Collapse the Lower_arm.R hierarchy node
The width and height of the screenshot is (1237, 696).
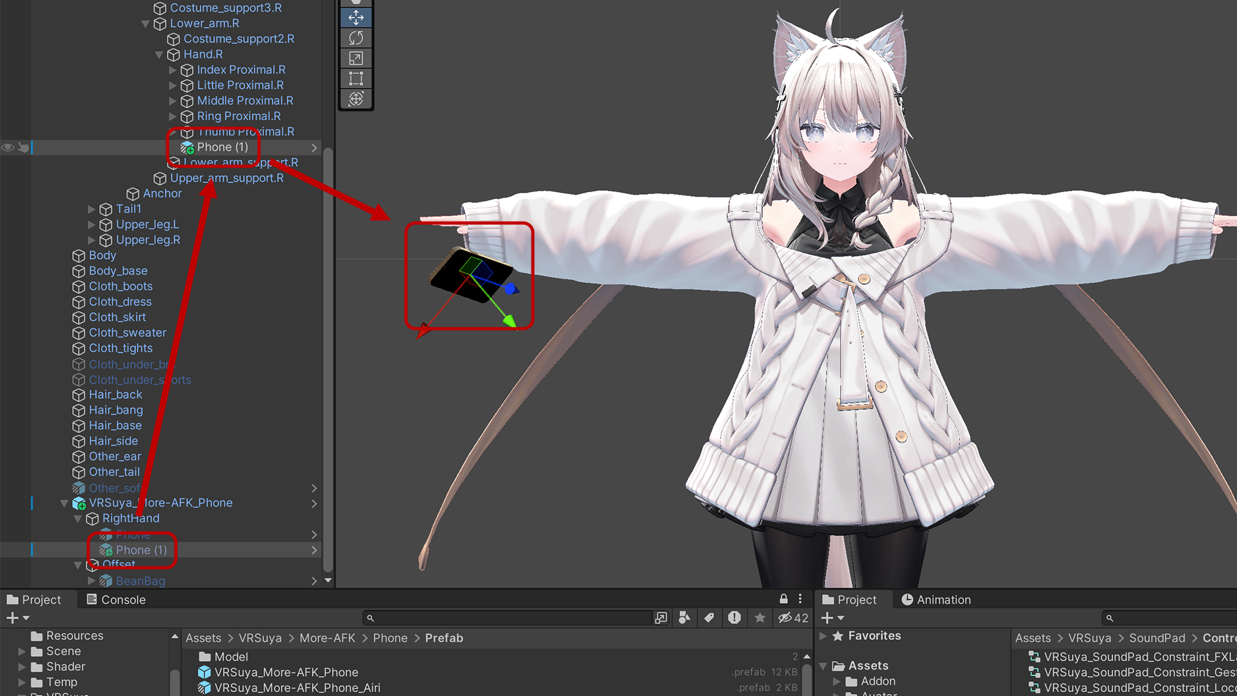tap(146, 24)
